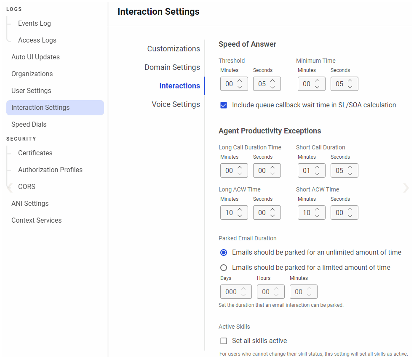Open Certificates under Security
The image size is (414, 359).
tap(35, 153)
